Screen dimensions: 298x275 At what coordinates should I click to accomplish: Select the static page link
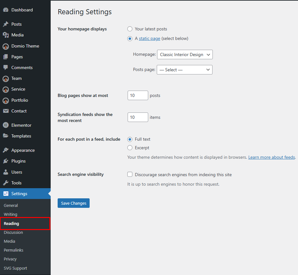pos(149,38)
